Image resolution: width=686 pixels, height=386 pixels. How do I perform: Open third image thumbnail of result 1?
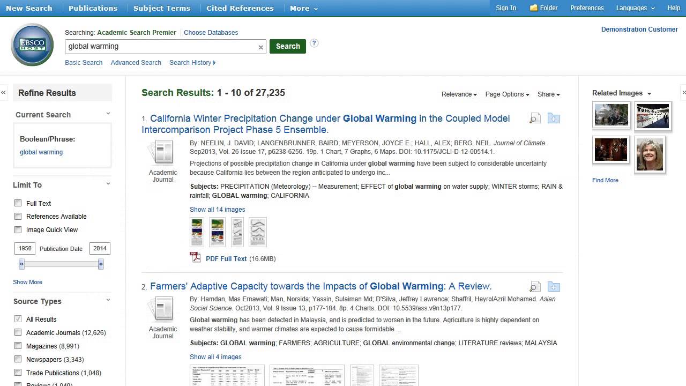tap(237, 232)
